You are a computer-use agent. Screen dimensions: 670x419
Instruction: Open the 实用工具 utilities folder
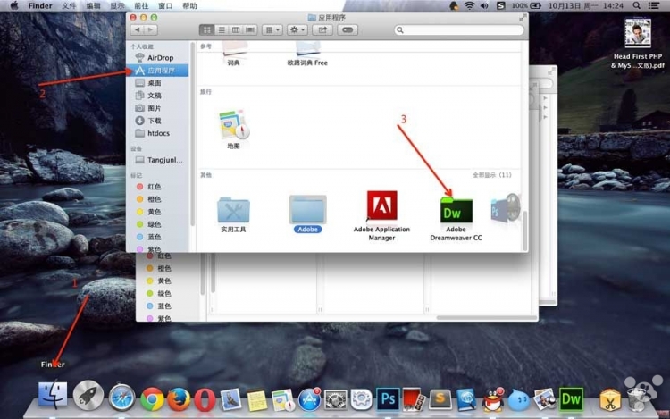pyautogui.click(x=234, y=209)
